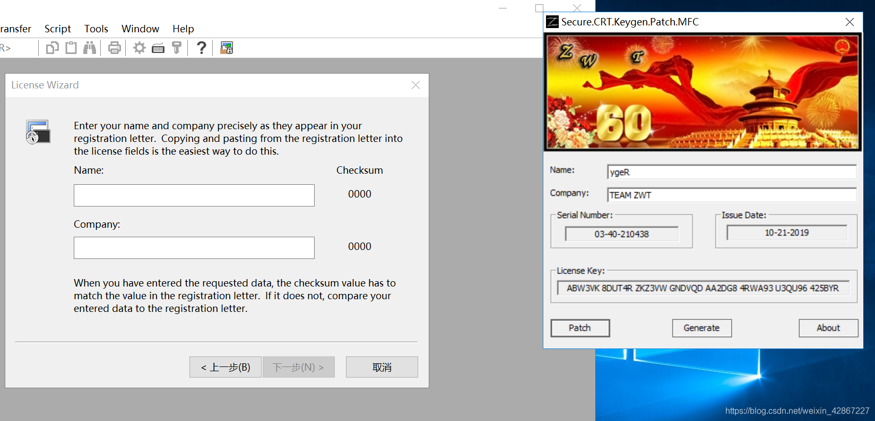
Task: Click the keyboard keymap icon in the toolbar
Action: [x=158, y=49]
